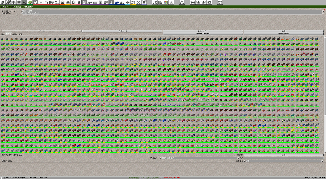Toggle the layers view icon

point(193,3)
